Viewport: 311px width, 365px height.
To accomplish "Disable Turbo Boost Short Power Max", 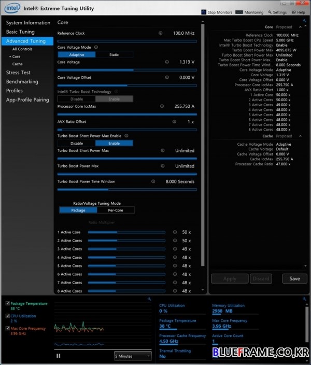I will (x=77, y=144).
